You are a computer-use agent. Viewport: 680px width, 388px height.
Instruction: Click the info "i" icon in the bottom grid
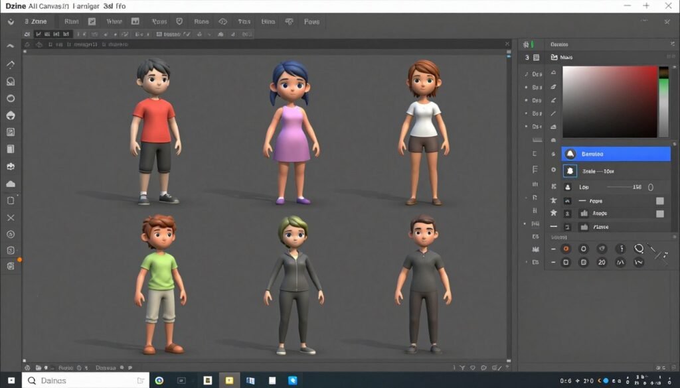tap(621, 249)
